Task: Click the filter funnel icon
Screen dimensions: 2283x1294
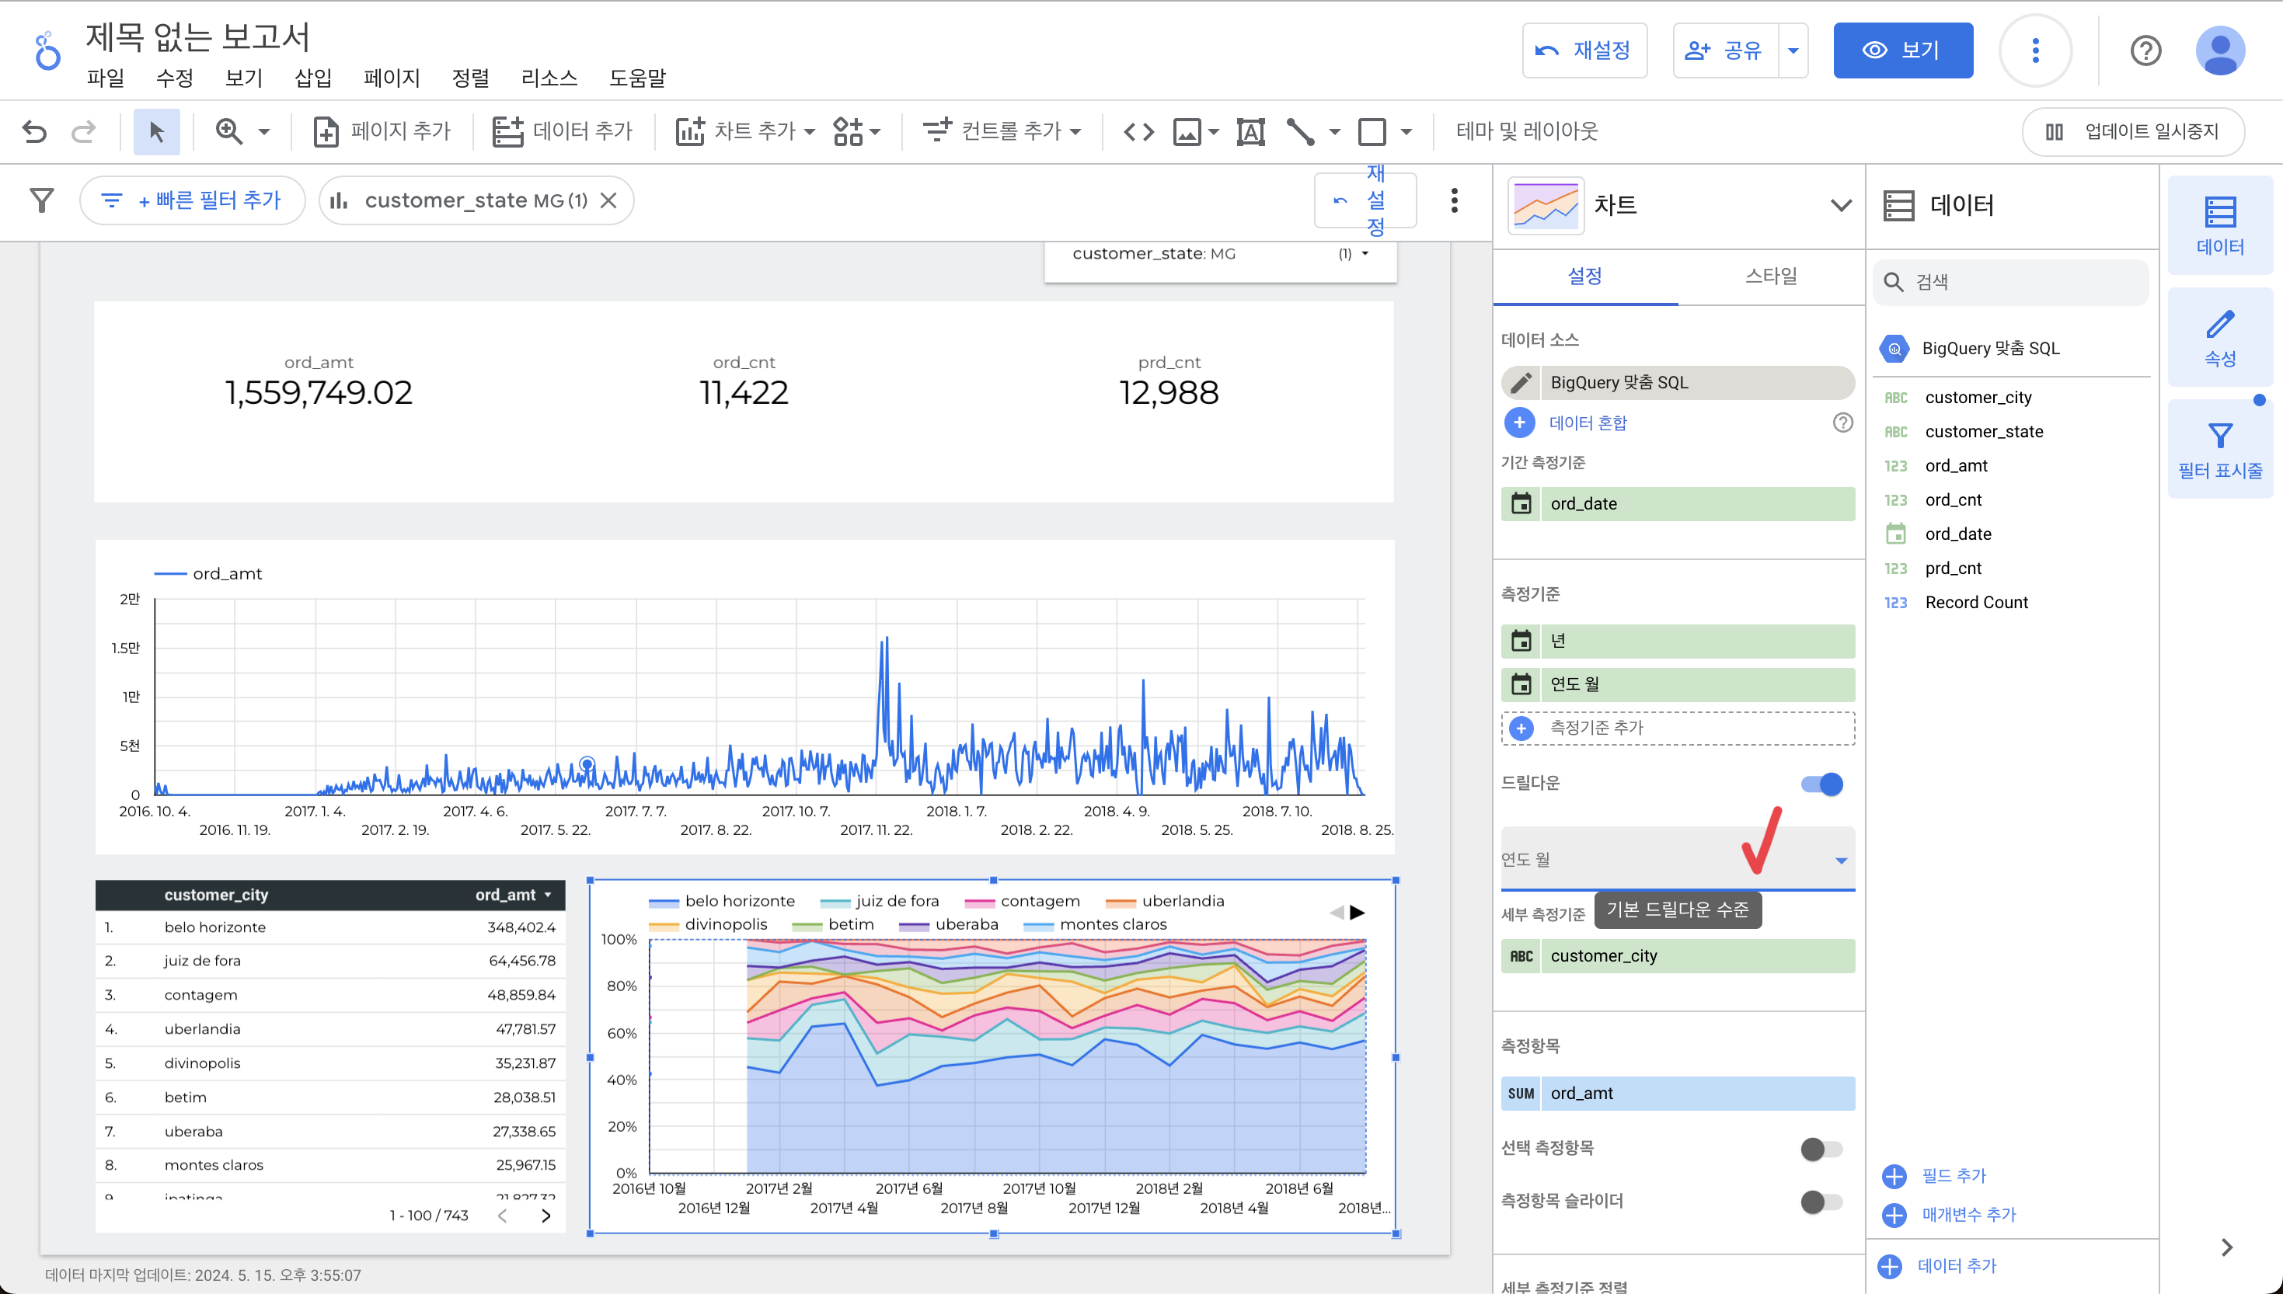Action: coord(42,200)
